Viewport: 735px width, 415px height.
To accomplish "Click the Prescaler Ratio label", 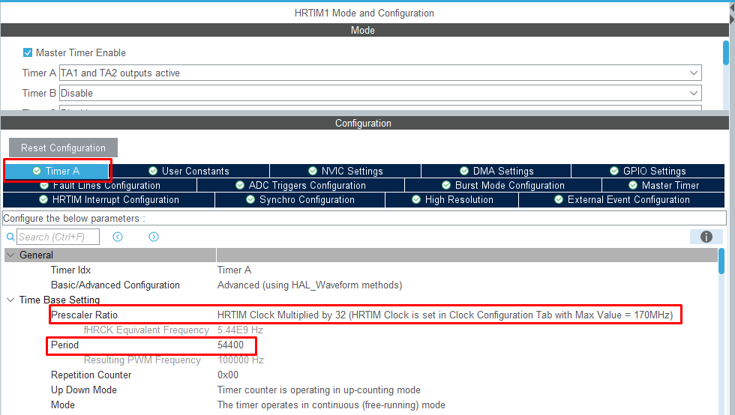I will coord(84,315).
